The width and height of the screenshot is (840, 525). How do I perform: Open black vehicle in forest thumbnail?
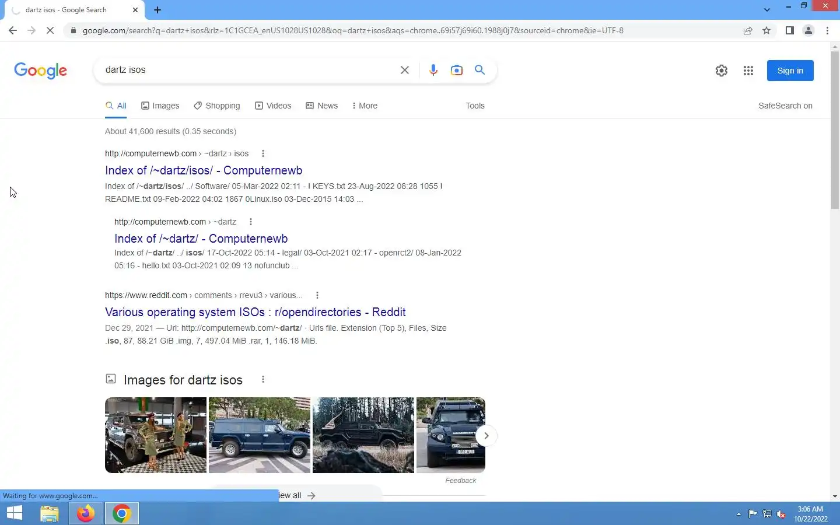coord(363,435)
